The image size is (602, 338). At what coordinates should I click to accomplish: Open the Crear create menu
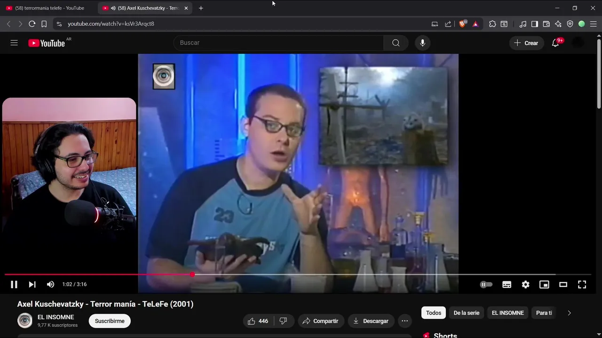click(526, 43)
